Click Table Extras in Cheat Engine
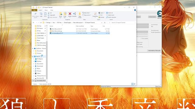195x109 pixels. point(158,86)
